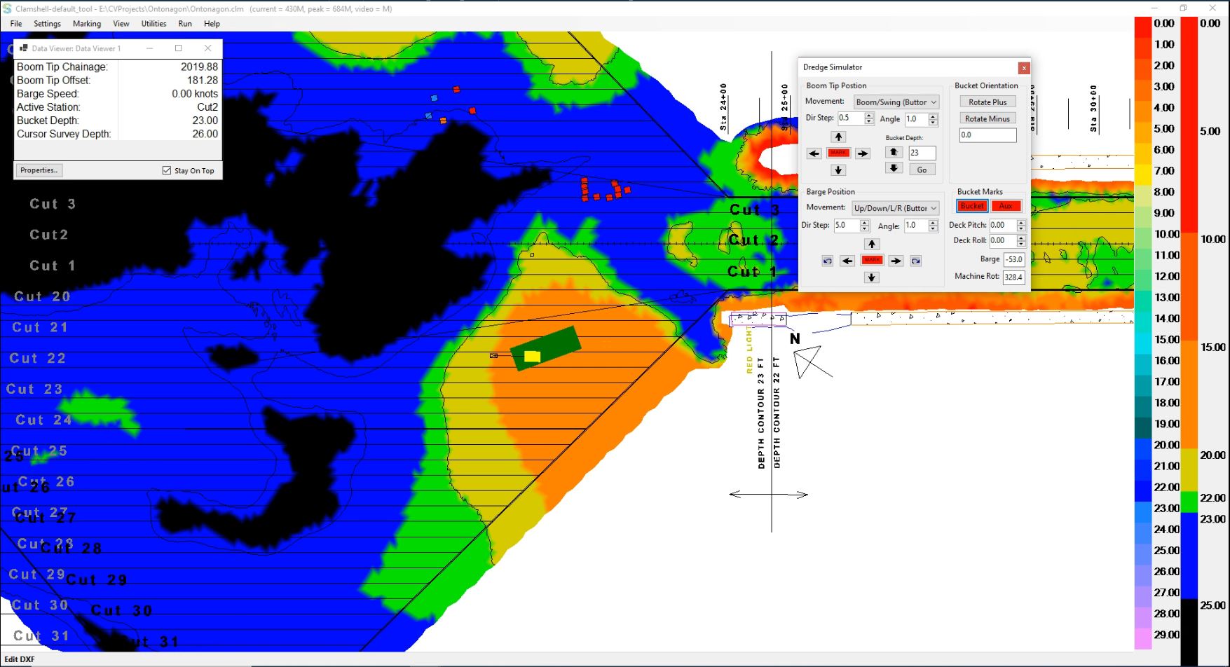Image resolution: width=1230 pixels, height=667 pixels.
Task: Move barge down with arrow button
Action: tap(871, 277)
